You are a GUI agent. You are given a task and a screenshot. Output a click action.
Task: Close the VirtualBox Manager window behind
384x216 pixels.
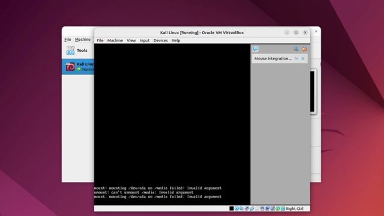316,31
